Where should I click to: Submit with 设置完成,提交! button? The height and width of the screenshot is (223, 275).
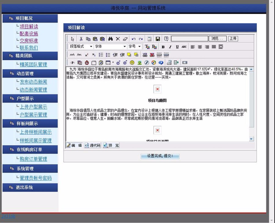tap(160, 156)
